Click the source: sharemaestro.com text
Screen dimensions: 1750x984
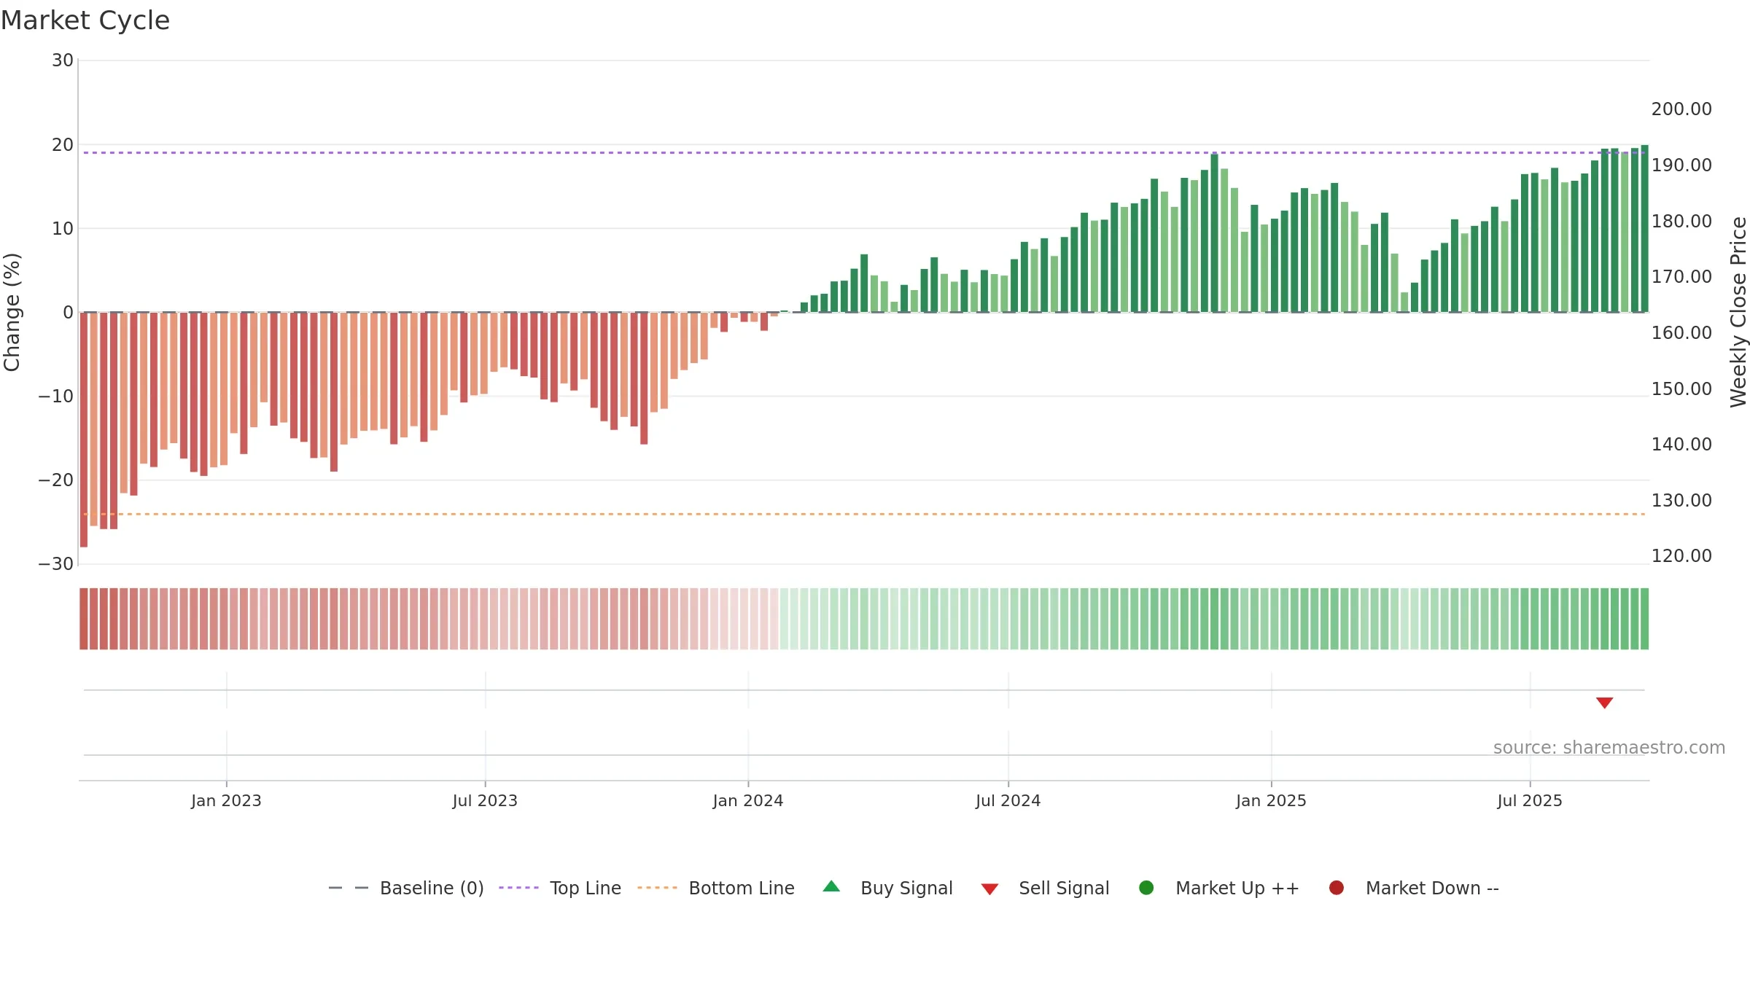click(x=1609, y=747)
